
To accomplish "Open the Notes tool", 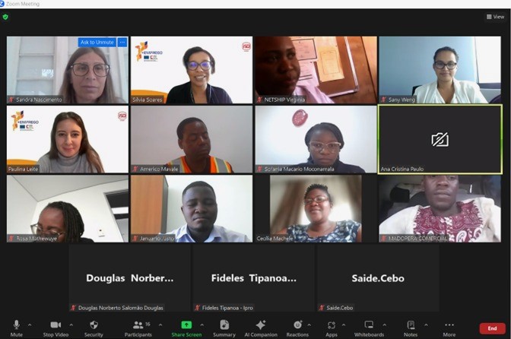I will 411,328.
